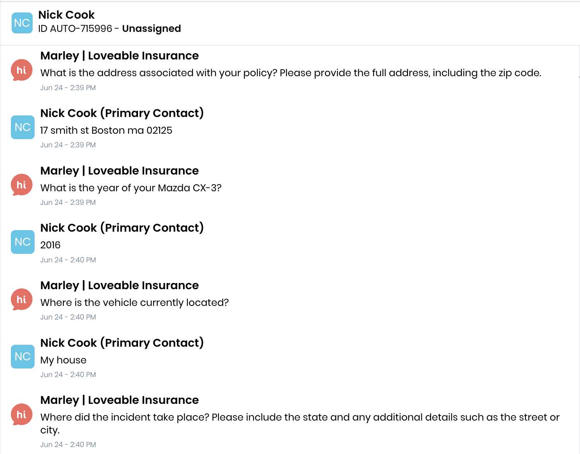This screenshot has width=580, height=454.
Task: Click the message '17 smith st Boston ma 02125'
Action: click(x=106, y=130)
